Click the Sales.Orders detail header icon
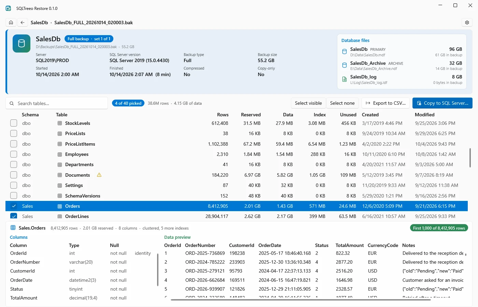 pyautogui.click(x=13, y=228)
